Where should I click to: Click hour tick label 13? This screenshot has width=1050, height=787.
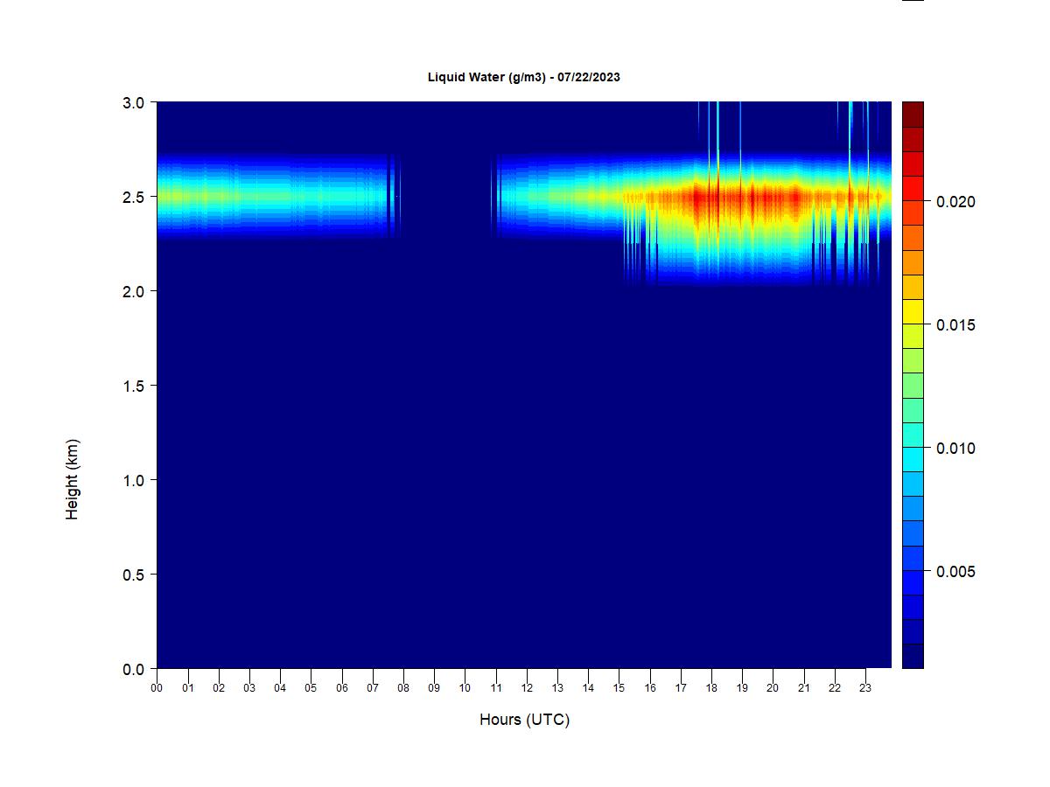tap(557, 688)
